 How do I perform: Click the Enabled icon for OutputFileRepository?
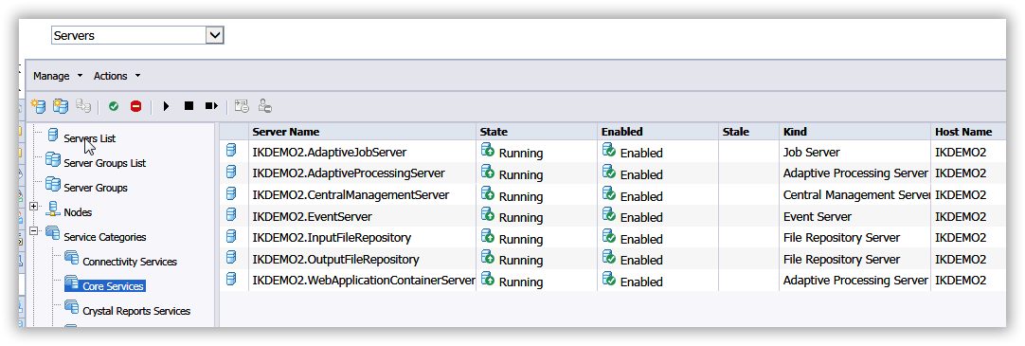click(x=609, y=257)
